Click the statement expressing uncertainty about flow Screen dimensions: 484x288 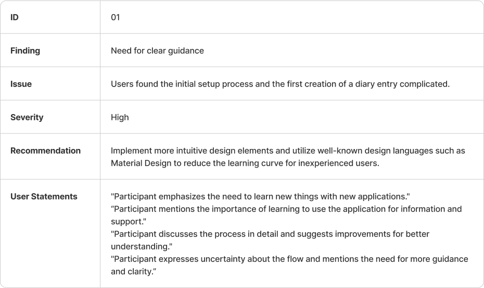(x=289, y=265)
